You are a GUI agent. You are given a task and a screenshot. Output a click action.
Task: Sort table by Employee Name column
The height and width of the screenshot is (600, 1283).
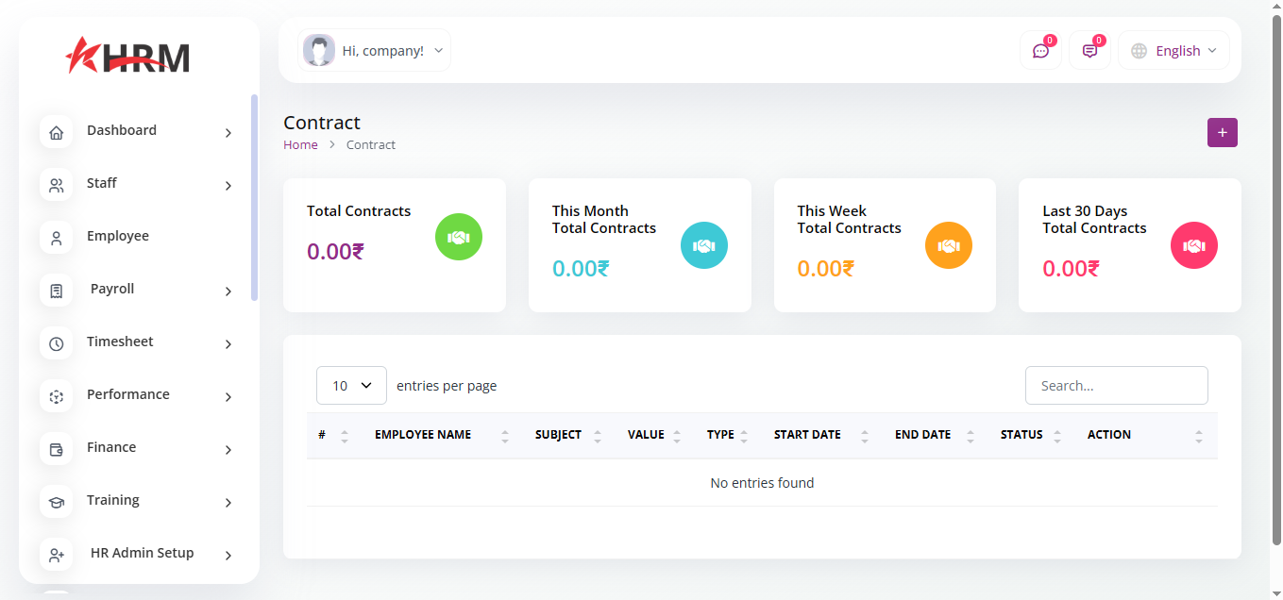423,435
